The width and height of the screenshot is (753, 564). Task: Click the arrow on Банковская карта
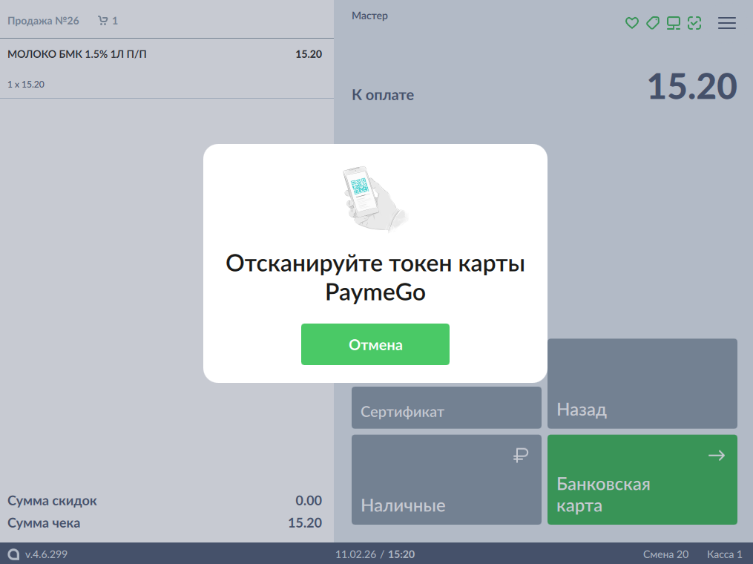tap(716, 456)
